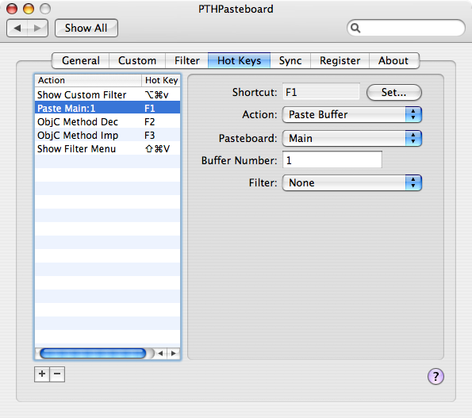
Task: Open the Custom tab
Action: pos(137,61)
